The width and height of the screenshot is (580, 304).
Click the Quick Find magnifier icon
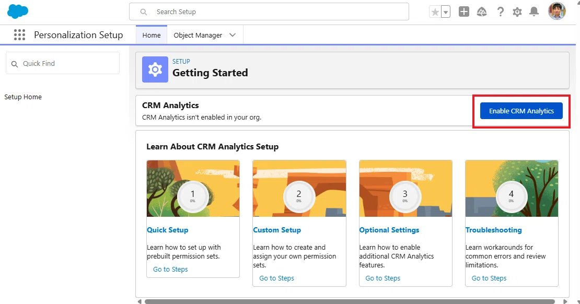(x=15, y=64)
